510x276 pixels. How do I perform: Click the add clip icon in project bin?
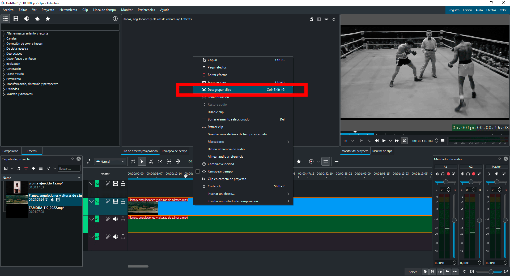[6, 168]
